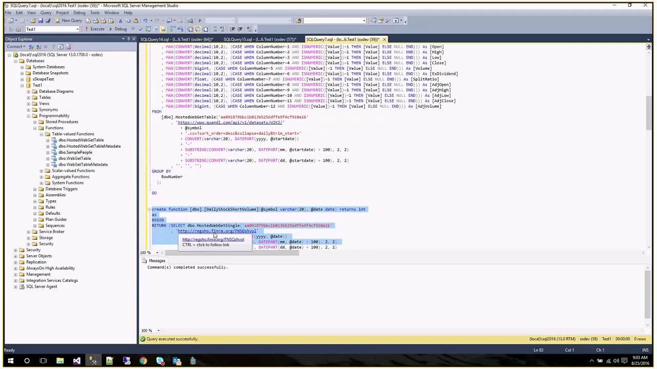
Task: Select dbo.SamplePeople function
Action: click(75, 152)
